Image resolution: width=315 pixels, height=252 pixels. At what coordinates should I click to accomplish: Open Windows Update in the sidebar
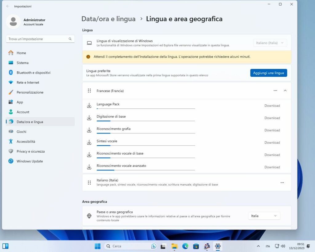point(30,161)
